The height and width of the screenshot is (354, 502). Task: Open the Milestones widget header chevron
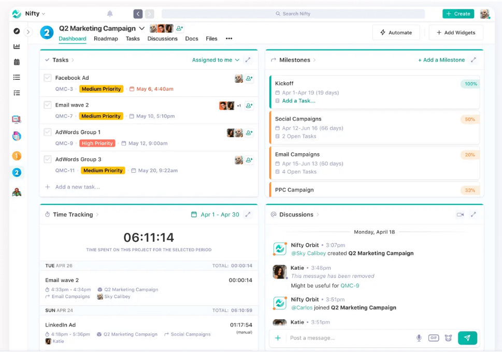click(314, 60)
